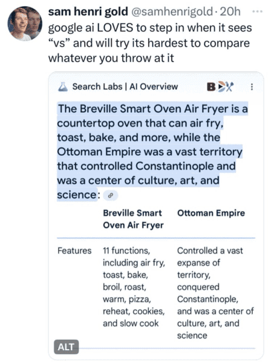The image size is (271, 364).
Task: Click the '11 functions' feature cell text
Action: (134, 287)
